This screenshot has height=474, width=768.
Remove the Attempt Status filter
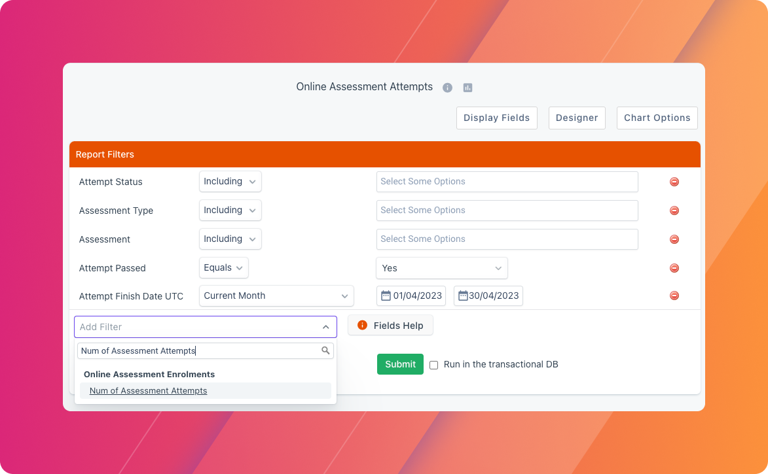[x=674, y=181]
